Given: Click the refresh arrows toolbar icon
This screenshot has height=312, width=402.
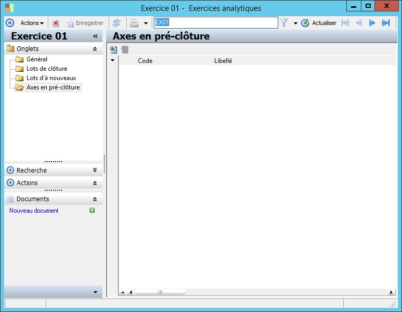Looking at the screenshot, I should tap(116, 23).
